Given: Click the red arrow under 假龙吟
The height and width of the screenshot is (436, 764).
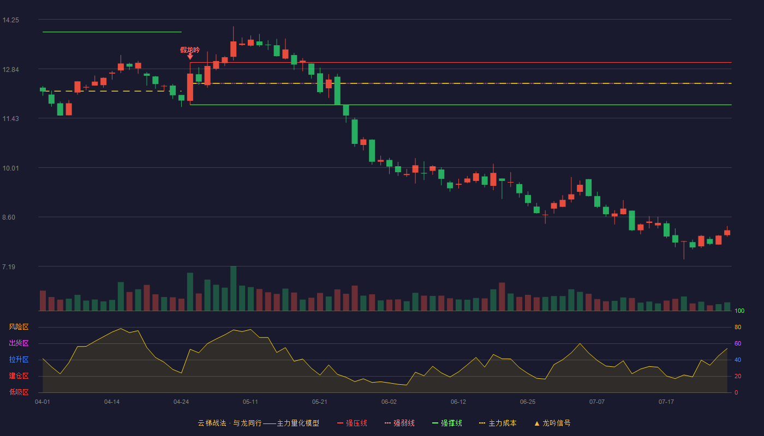Looking at the screenshot, I should coord(190,57).
